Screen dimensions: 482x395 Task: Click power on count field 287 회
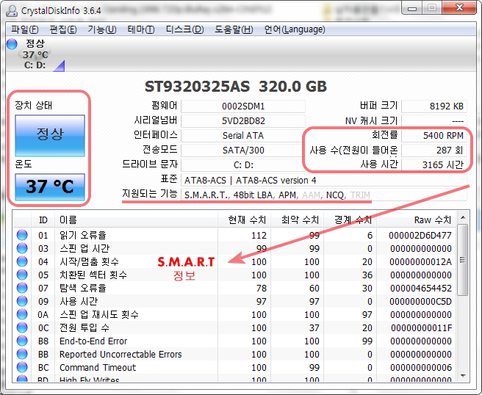click(434, 151)
